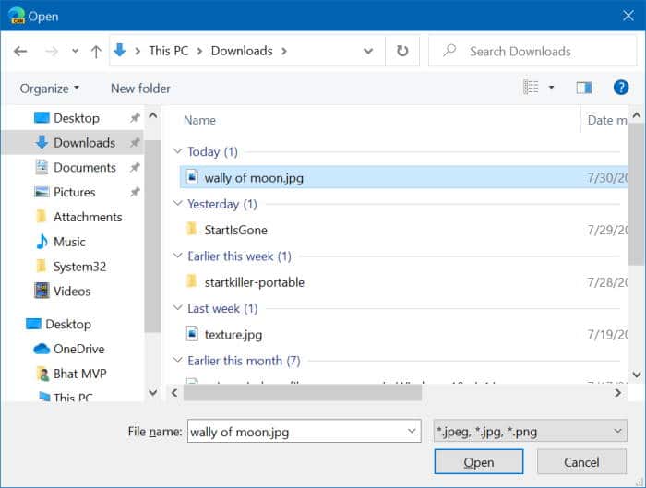This screenshot has height=488, width=646.
Task: Open the StartIsGone folder
Action: coord(235,230)
